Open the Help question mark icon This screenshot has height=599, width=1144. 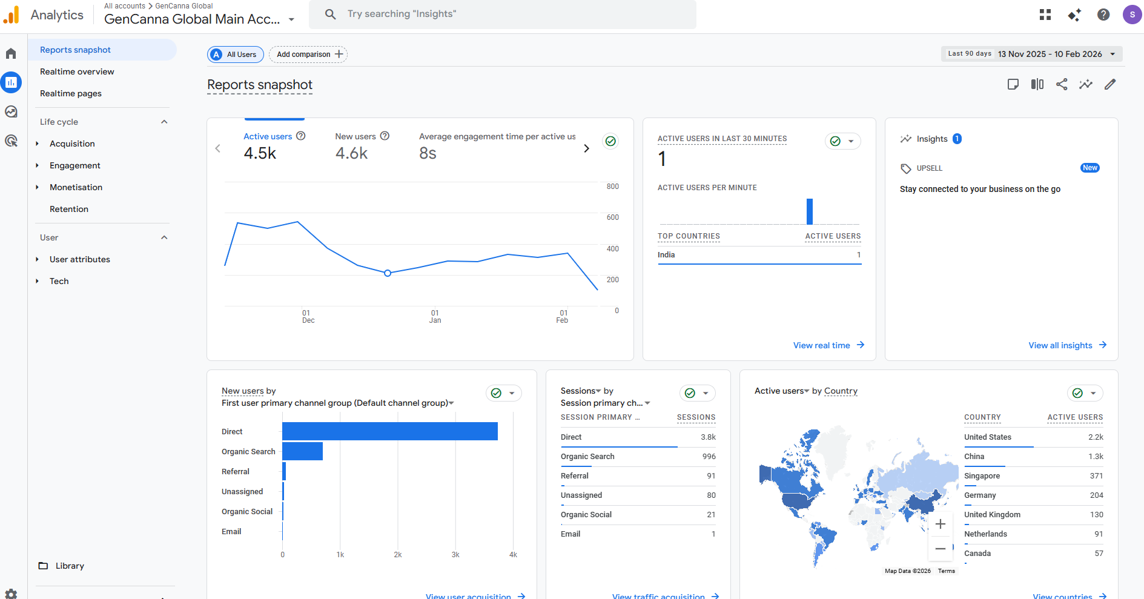click(x=1103, y=15)
